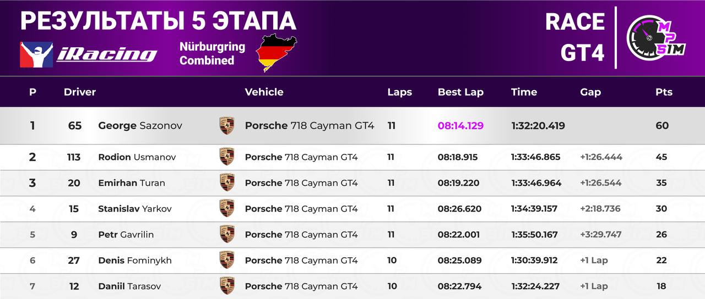Click the Porsche badge in Stanislav Yarkov's row
705x299 pixels.
pyautogui.click(x=227, y=208)
